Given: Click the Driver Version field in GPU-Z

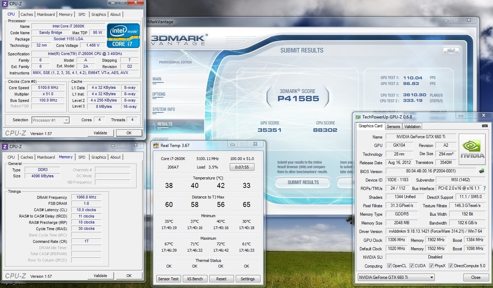Looking at the screenshot, I should 435,231.
